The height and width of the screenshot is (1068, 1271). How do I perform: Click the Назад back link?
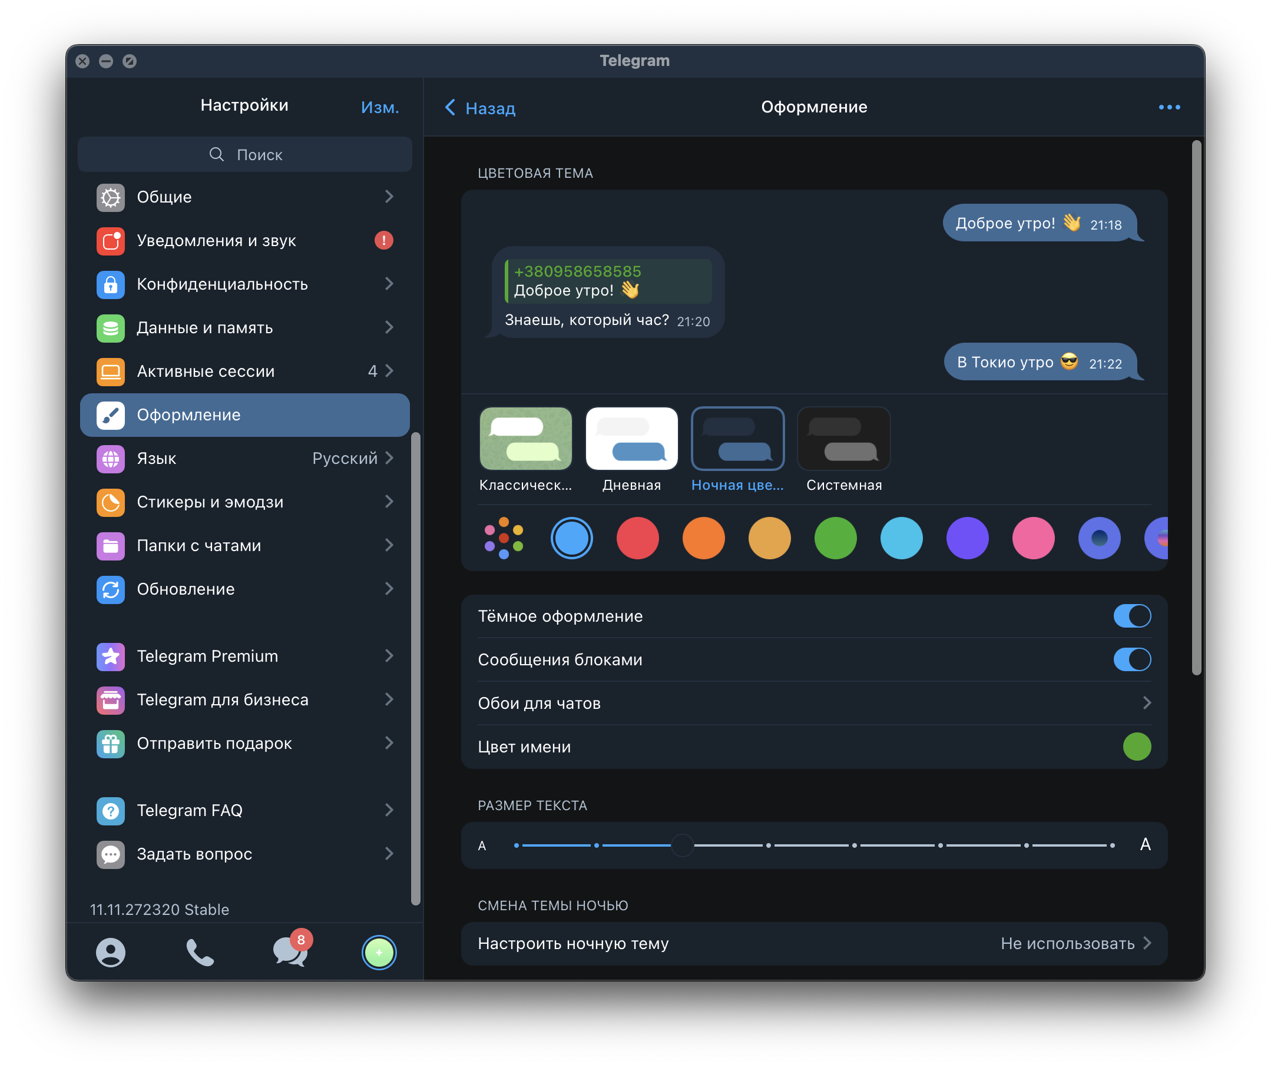(x=491, y=108)
